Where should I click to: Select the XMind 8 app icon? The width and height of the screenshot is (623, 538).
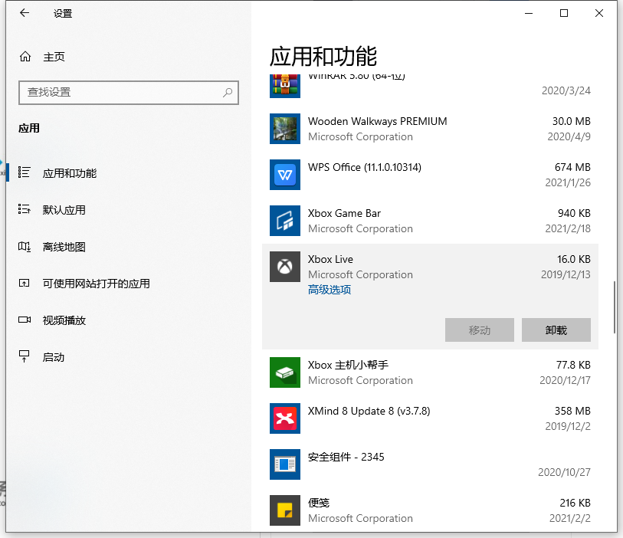285,418
